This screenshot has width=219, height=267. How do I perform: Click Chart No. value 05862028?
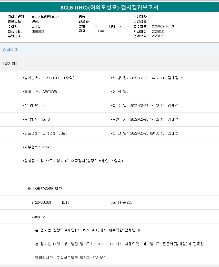coord(38,32)
